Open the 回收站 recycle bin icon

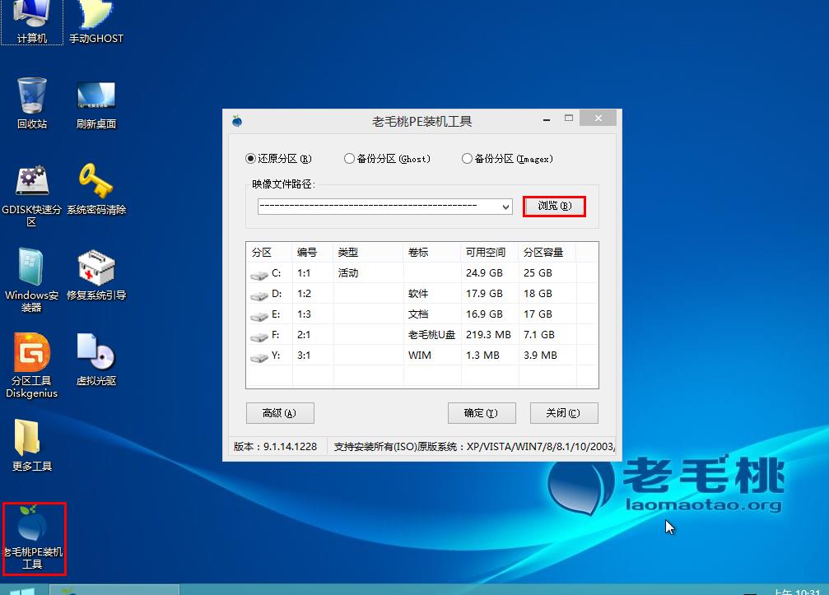click(32, 97)
